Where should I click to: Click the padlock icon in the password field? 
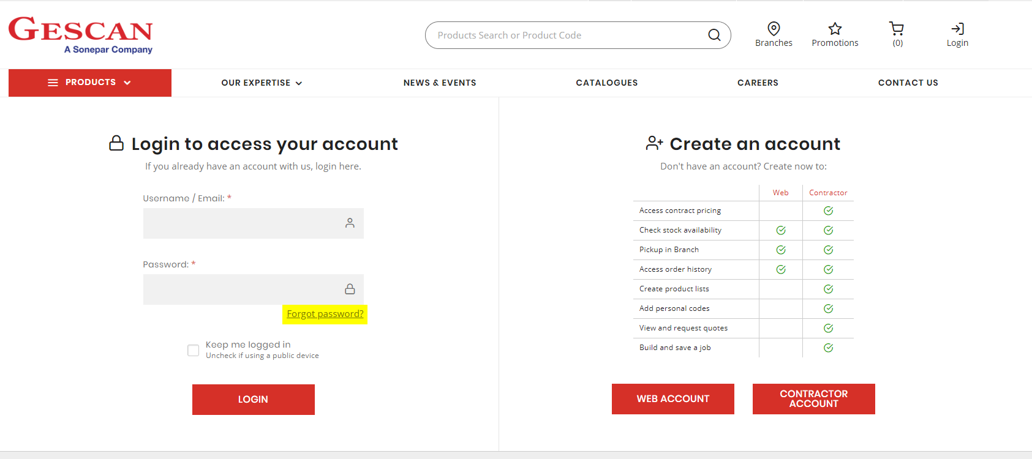350,289
